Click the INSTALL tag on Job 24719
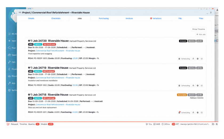Viewport: 224px width, 139px height. 38,71
